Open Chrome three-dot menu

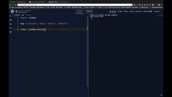[162, 5]
